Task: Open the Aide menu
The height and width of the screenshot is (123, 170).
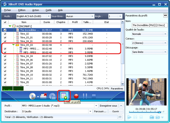Action: click(x=61, y=10)
